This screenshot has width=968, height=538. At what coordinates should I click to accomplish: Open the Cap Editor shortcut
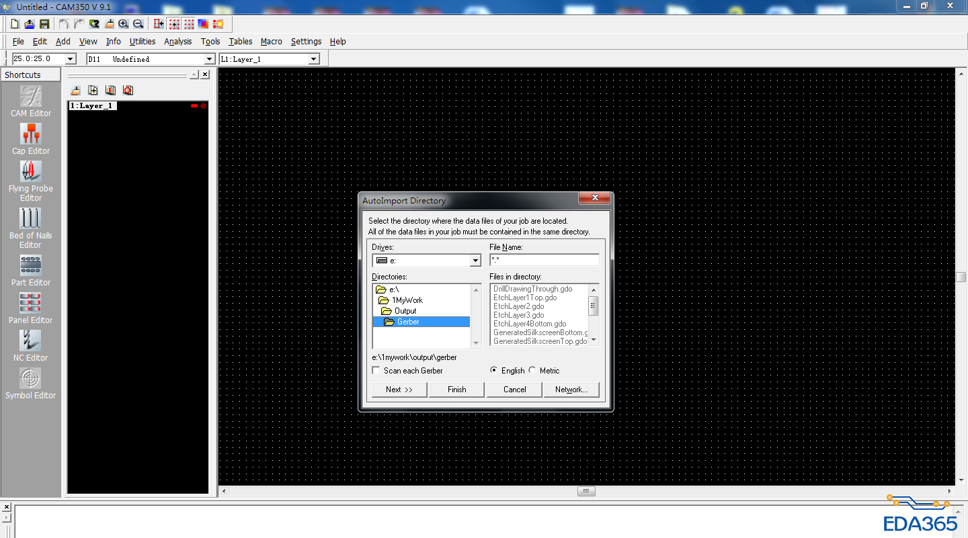pyautogui.click(x=31, y=139)
